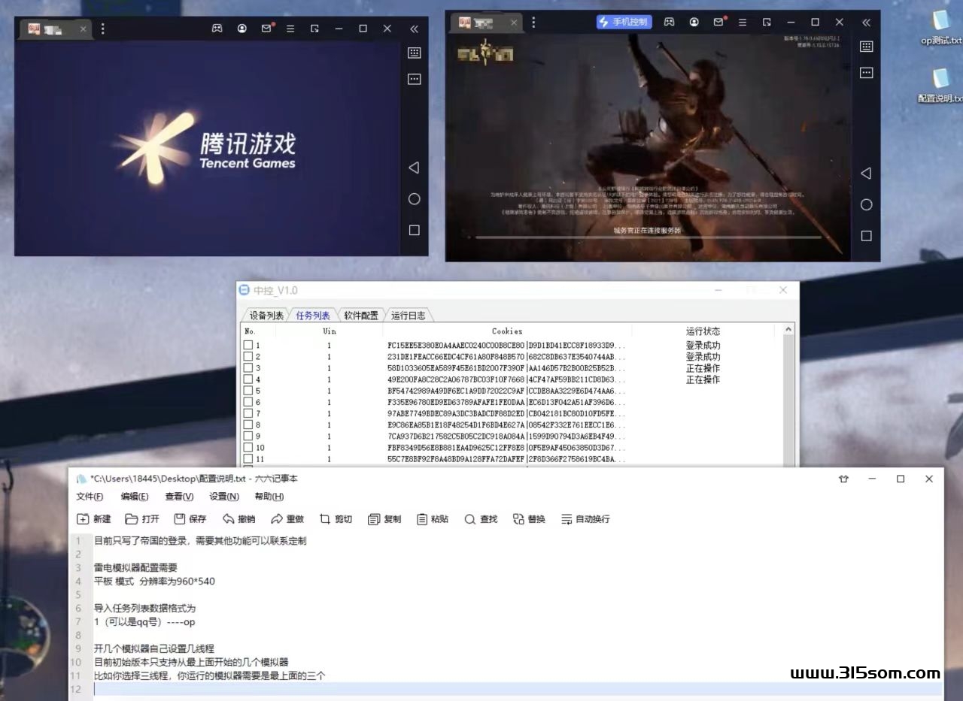
Task: Switch to 设备列表 tab
Action: [x=266, y=316]
